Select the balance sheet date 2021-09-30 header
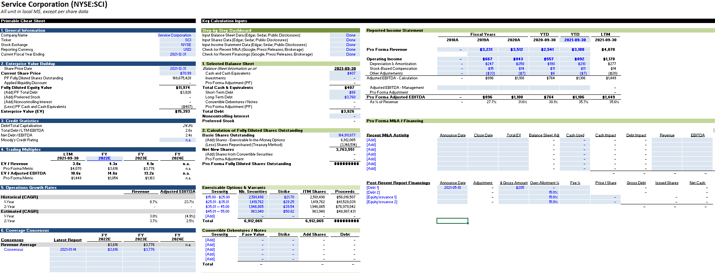 [x=345, y=69]
